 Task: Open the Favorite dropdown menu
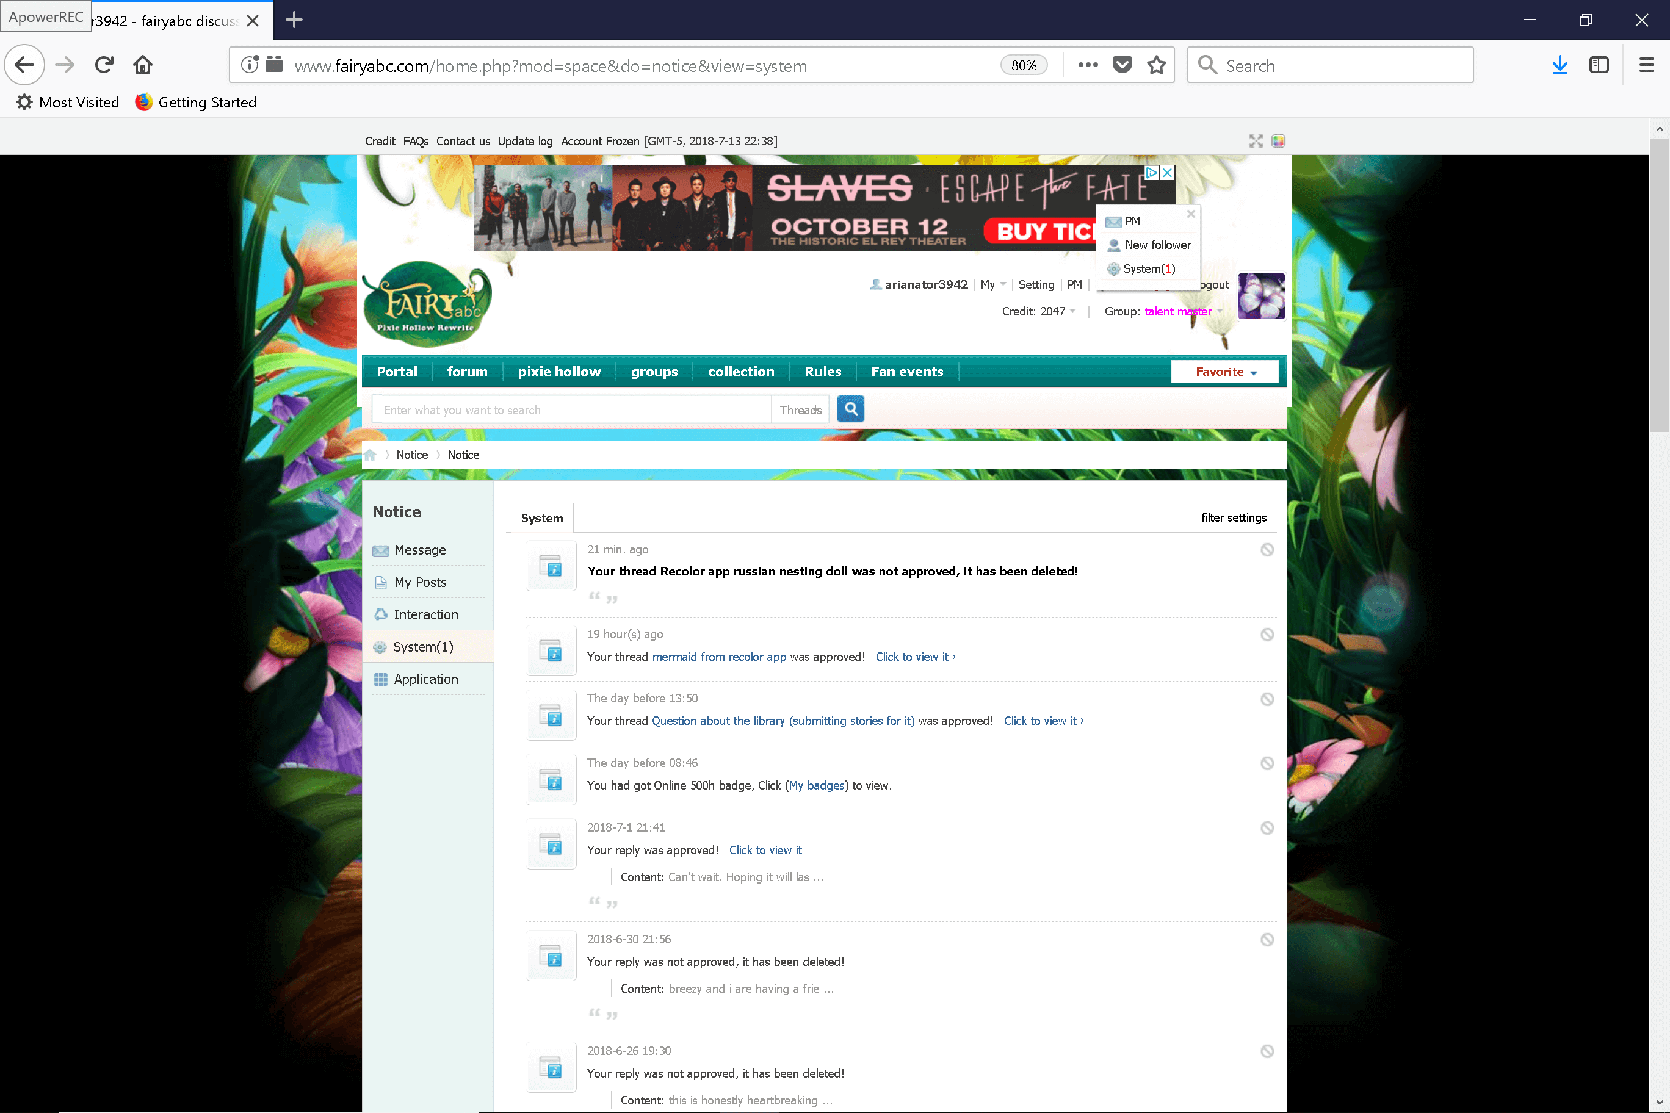1223,371
